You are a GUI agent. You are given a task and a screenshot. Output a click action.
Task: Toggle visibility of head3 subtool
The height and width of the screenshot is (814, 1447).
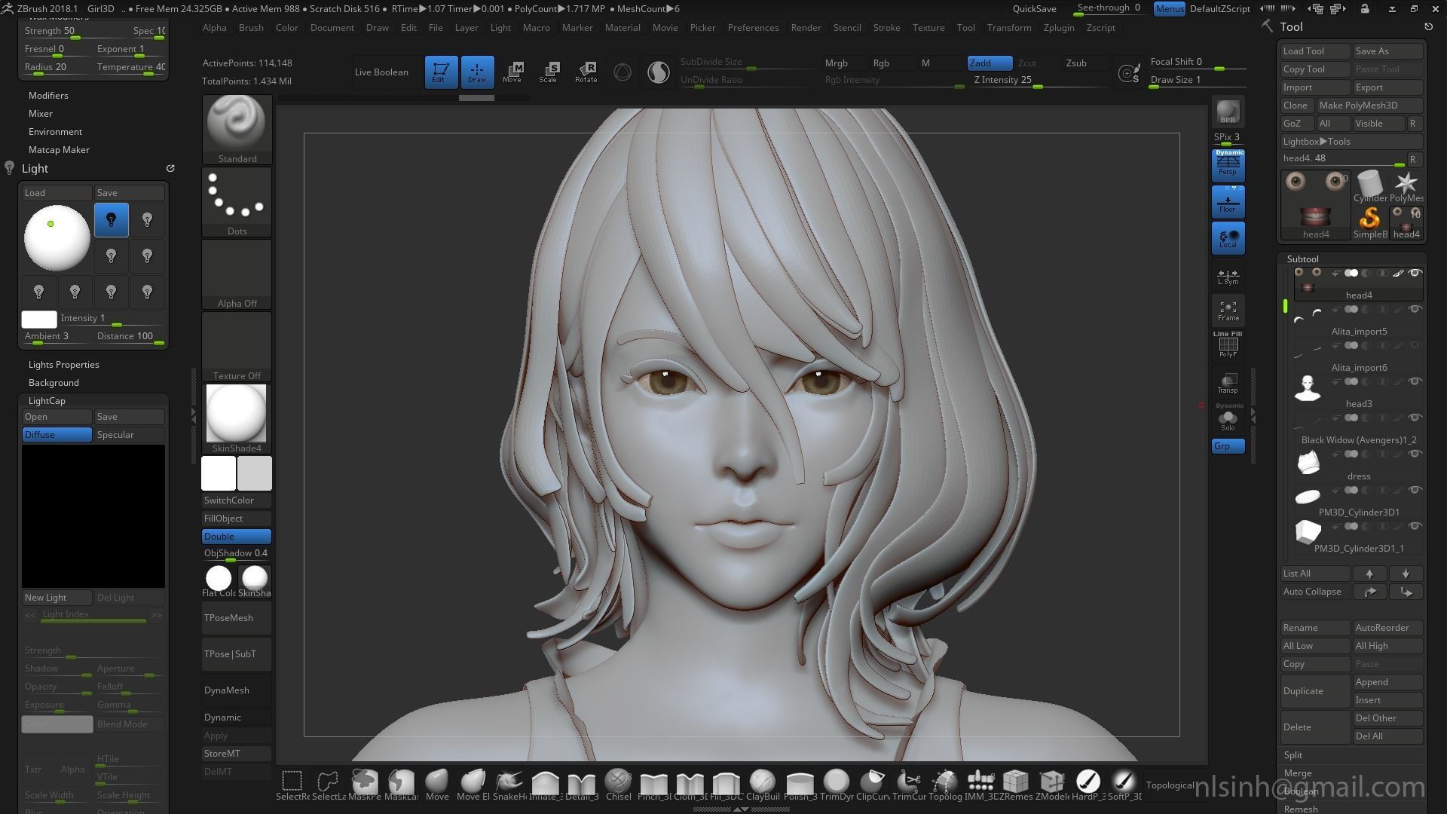(1415, 381)
